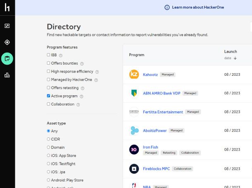The height and width of the screenshot is (188, 252).
Task: Click the help icon next to Offers bounties
Action: point(82,64)
